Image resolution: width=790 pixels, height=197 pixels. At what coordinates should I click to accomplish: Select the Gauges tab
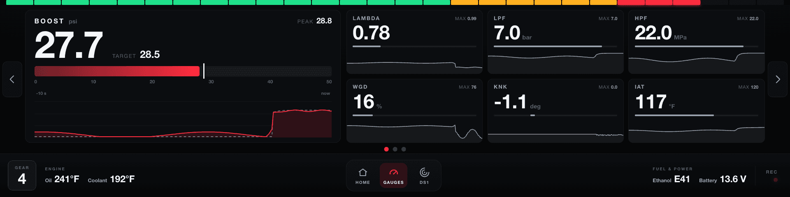pos(393,176)
